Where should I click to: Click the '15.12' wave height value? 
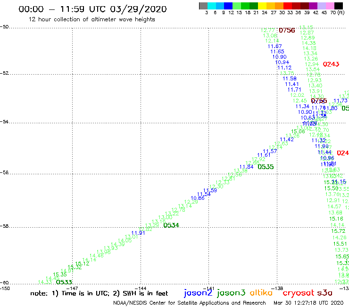click(82, 264)
